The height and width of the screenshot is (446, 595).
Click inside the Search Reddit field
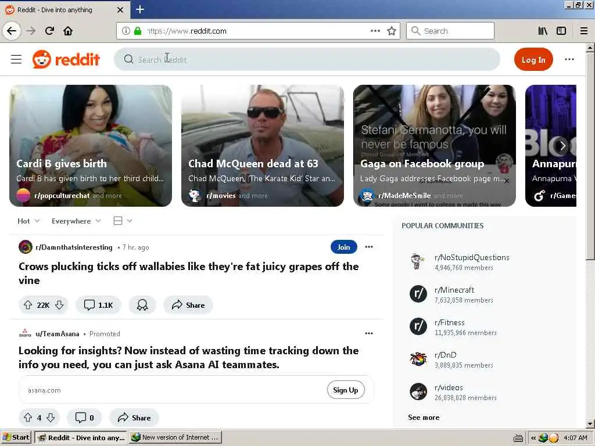tap(307, 60)
